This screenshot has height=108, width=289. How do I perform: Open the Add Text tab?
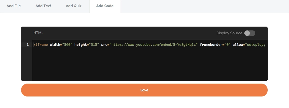tap(43, 6)
